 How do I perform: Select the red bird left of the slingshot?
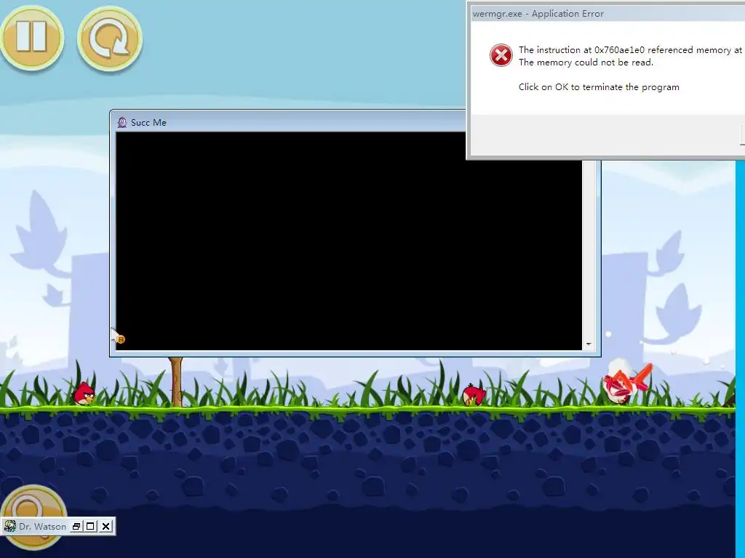84,393
